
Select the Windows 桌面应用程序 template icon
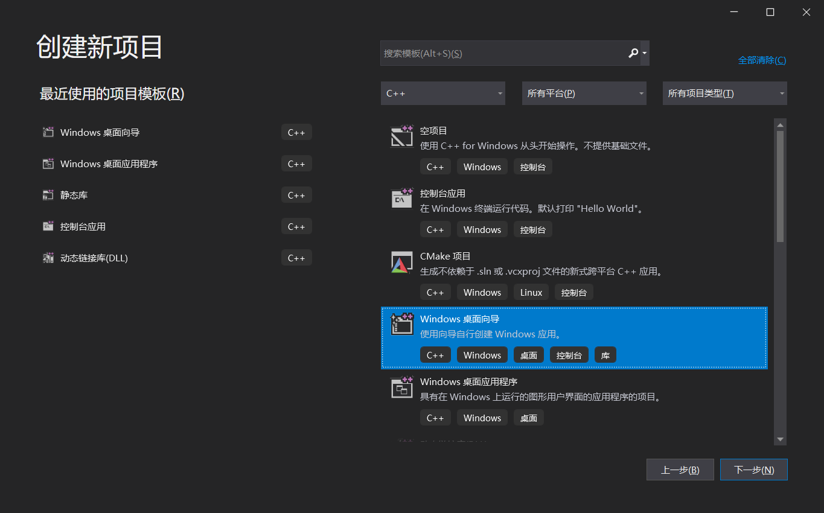click(401, 388)
